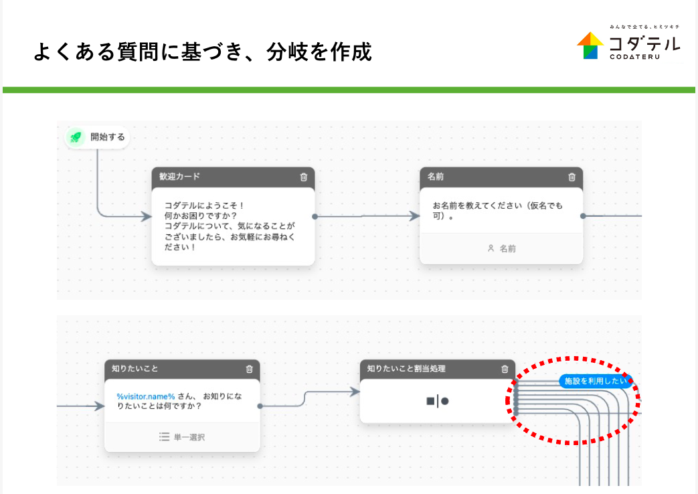Delete the 歓迎カード card via trash icon
698x494 pixels.
(x=304, y=177)
